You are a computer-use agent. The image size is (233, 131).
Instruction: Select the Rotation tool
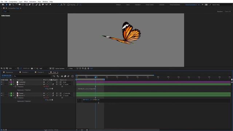click(17, 5)
